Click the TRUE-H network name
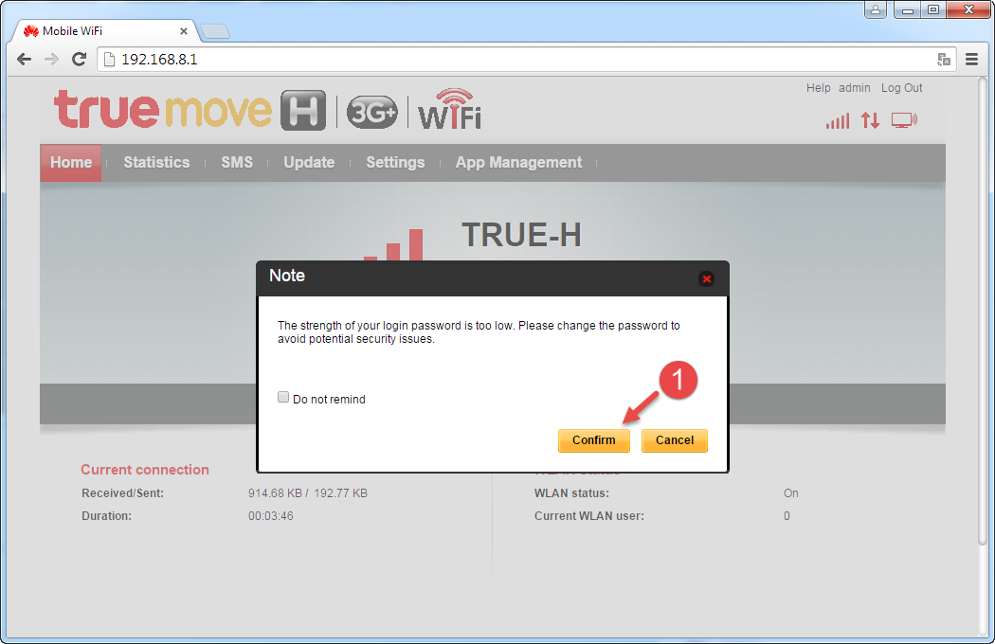The image size is (995, 644). coord(521,235)
